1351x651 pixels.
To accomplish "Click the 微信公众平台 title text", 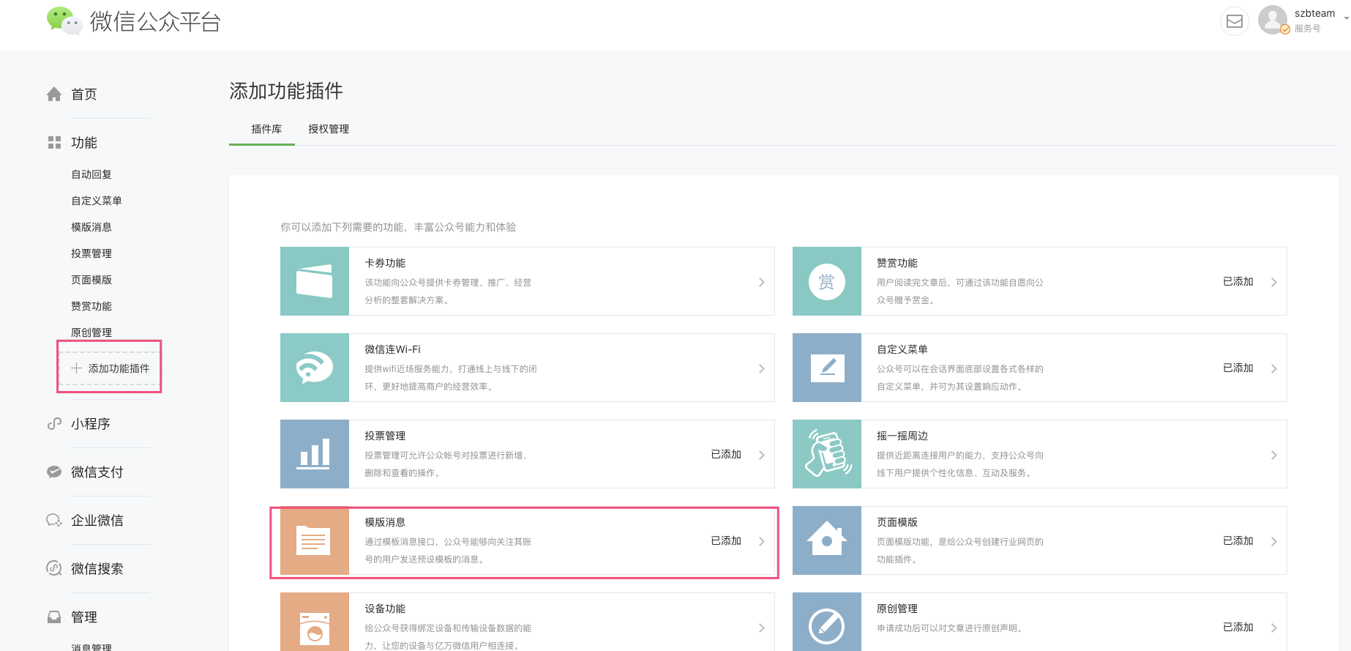I will 155,21.
